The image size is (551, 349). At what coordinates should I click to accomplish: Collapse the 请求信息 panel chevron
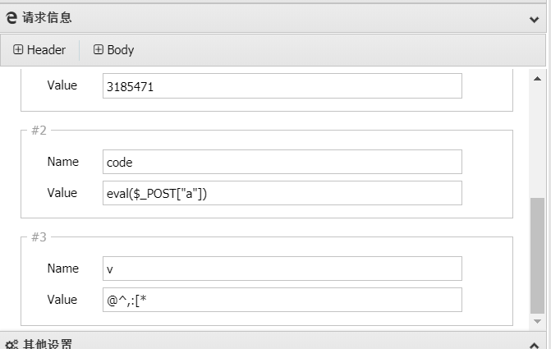pyautogui.click(x=535, y=18)
